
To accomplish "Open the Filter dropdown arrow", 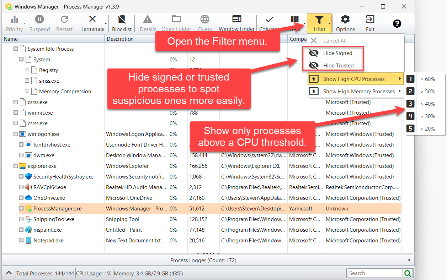I will 329,23.
